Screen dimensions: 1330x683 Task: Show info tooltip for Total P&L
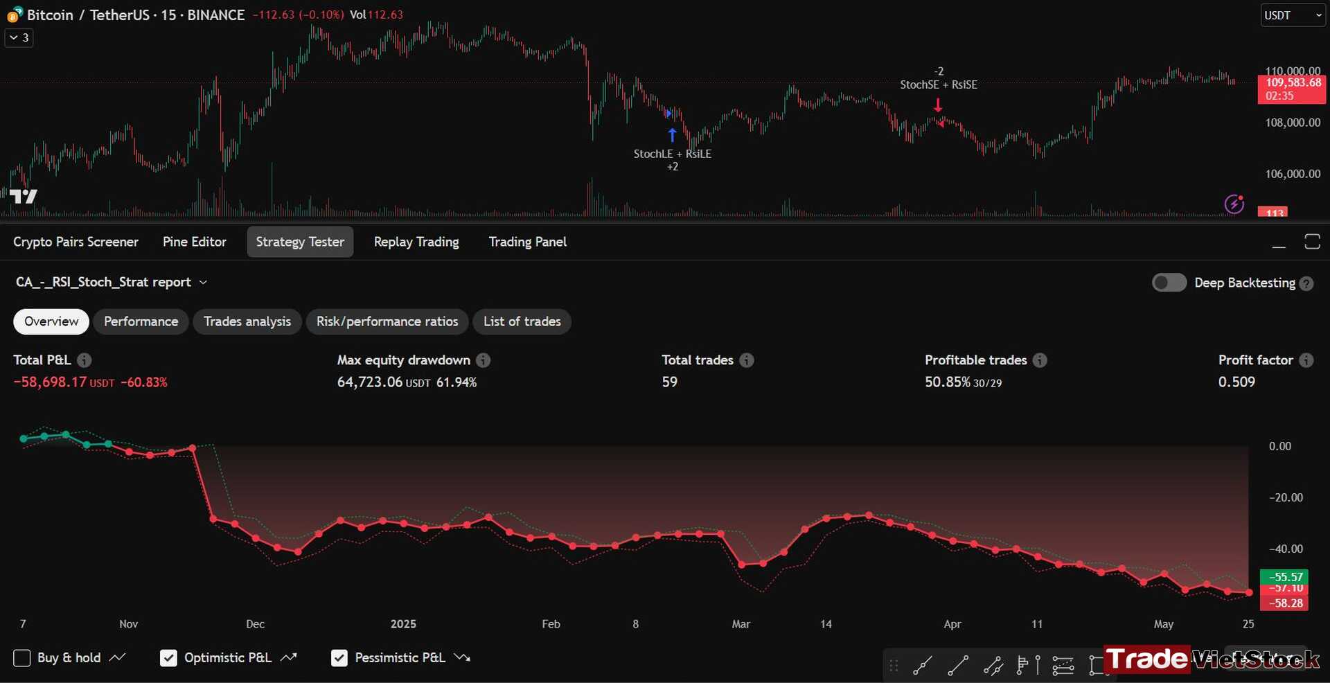84,360
